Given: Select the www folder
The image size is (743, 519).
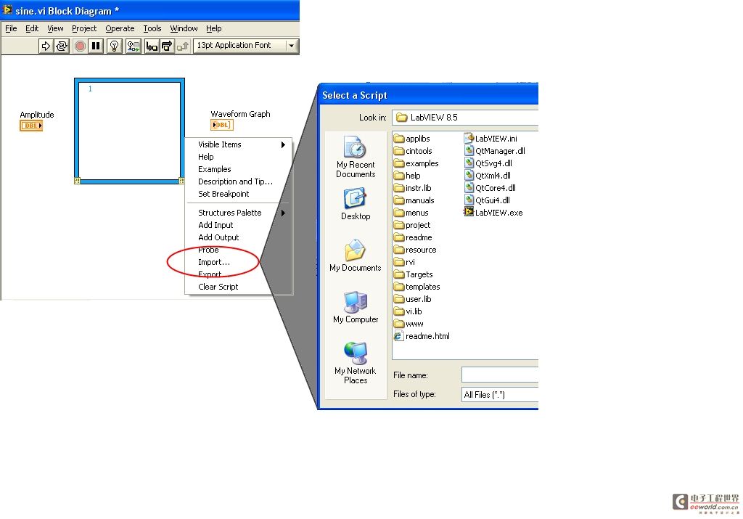Looking at the screenshot, I should click(409, 324).
